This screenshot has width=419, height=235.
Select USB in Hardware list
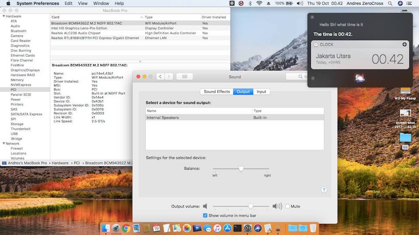(14, 134)
